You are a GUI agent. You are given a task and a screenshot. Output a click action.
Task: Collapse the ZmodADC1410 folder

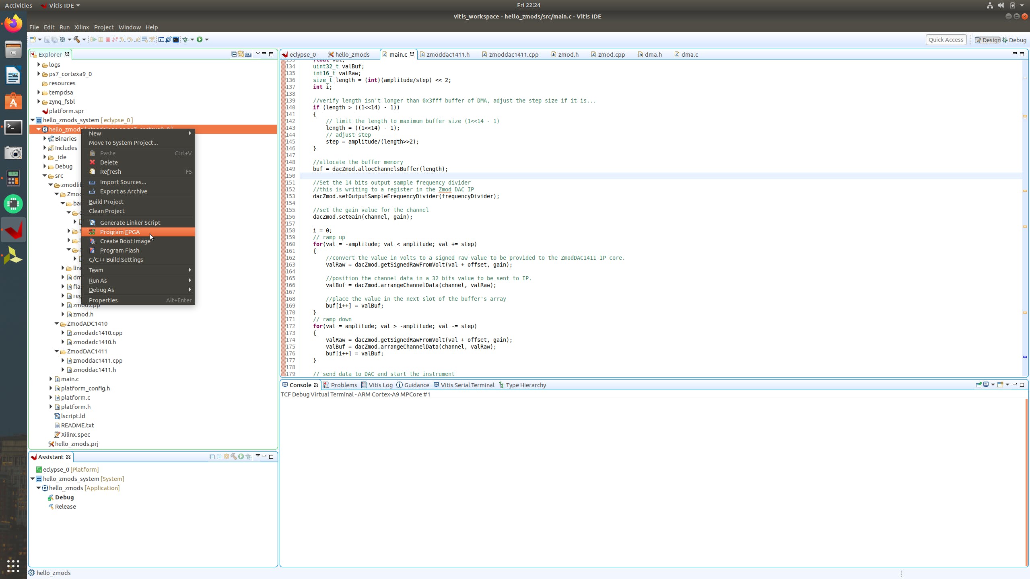[x=57, y=323]
